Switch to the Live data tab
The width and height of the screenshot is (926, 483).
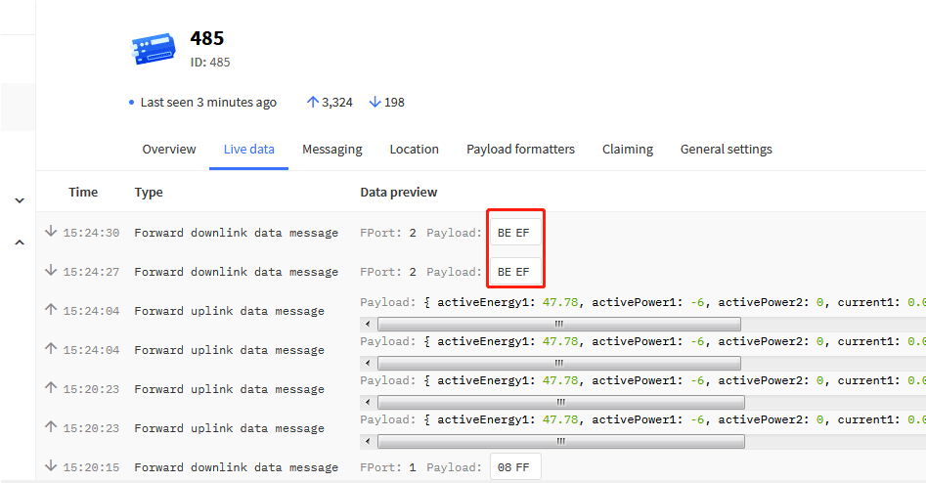[248, 150]
